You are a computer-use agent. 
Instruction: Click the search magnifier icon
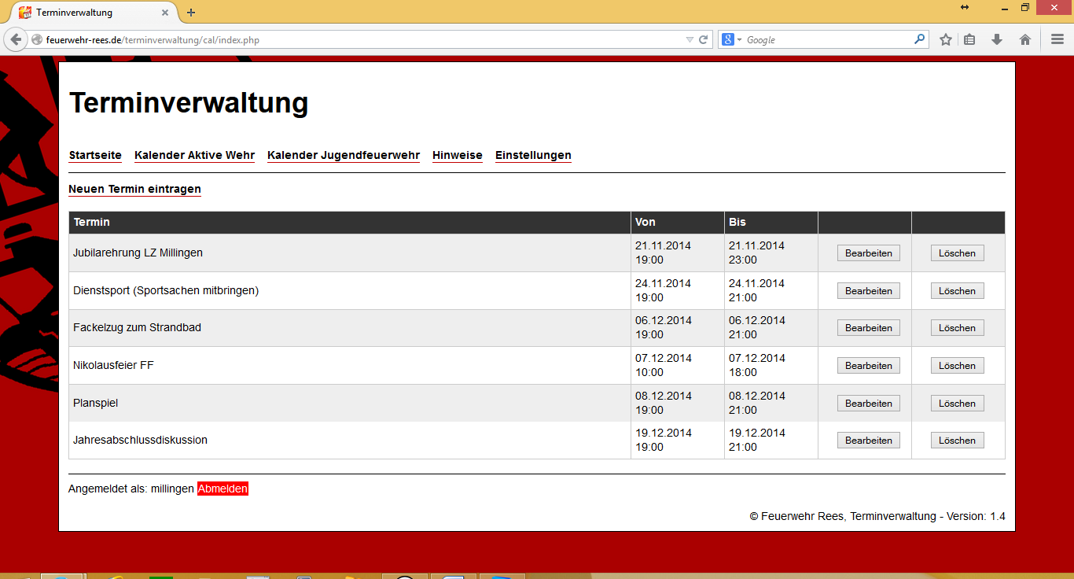click(x=919, y=39)
